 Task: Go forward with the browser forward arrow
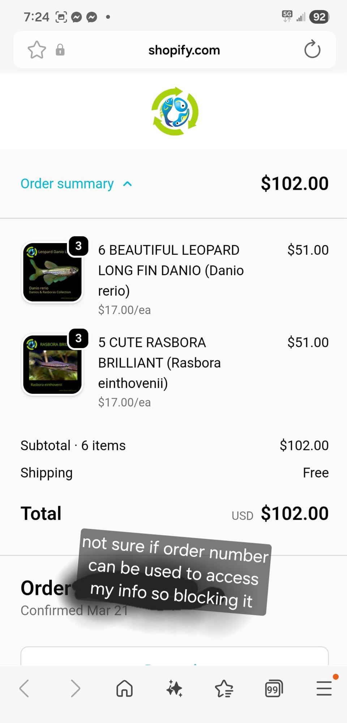(75, 688)
